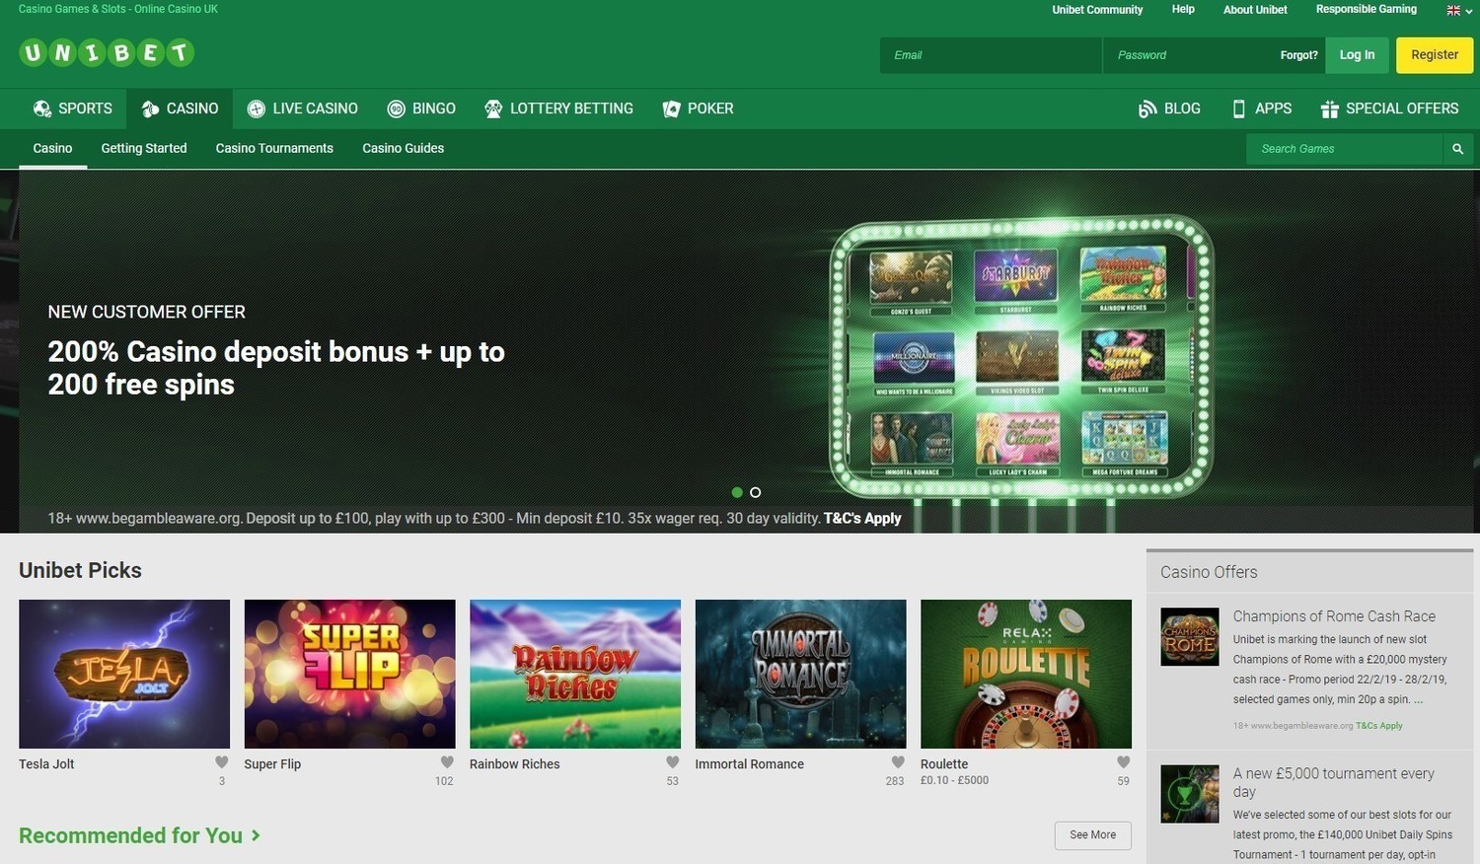Switch to Casino Guides tab
This screenshot has height=864, width=1480.
tap(403, 148)
